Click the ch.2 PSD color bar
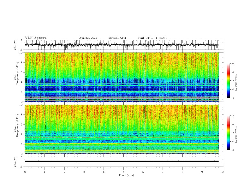Screen dimensions: 250x193 228,133
